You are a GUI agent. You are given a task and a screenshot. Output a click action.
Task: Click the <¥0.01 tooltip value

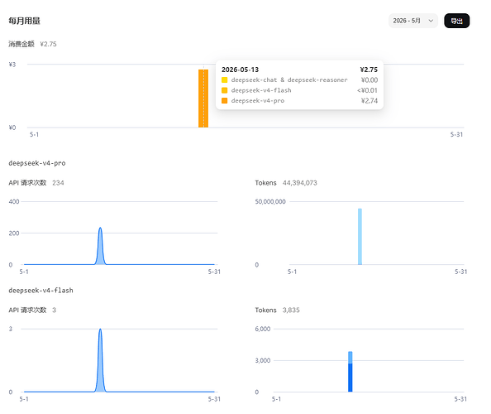(x=367, y=90)
